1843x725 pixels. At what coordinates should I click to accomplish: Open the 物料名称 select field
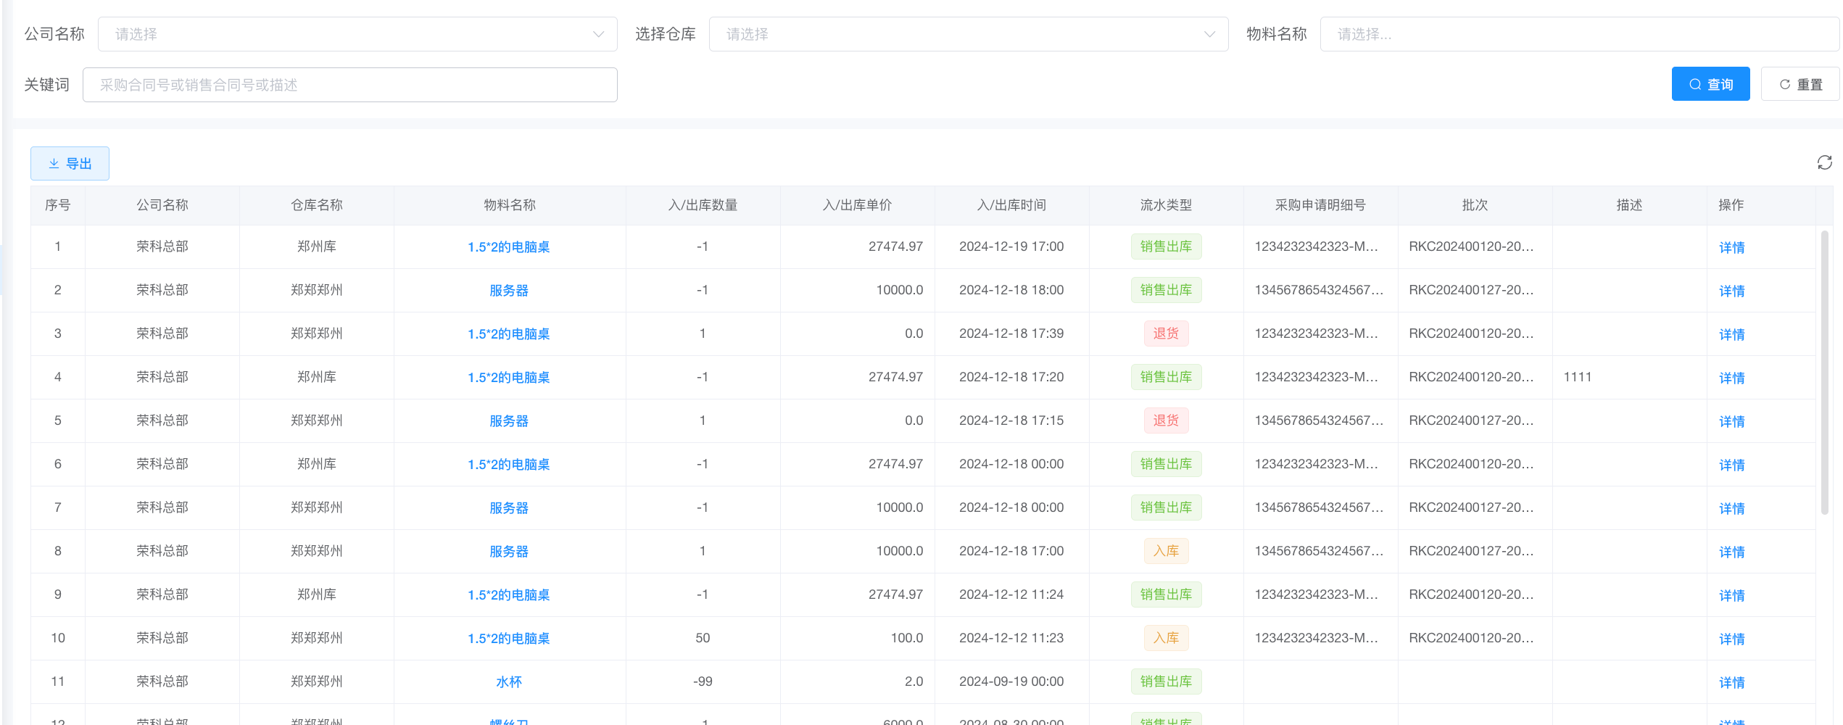1579,34
